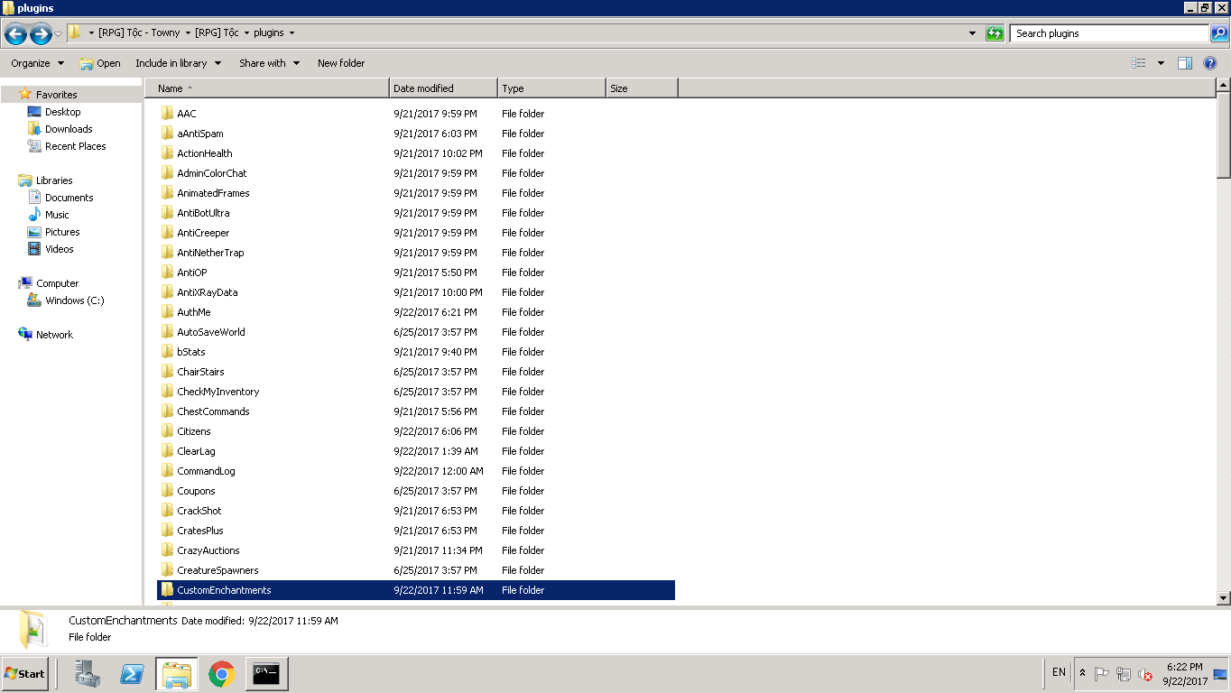The width and height of the screenshot is (1231, 693).
Task: Click the Network icon in the navigation pane
Action: coord(25,335)
